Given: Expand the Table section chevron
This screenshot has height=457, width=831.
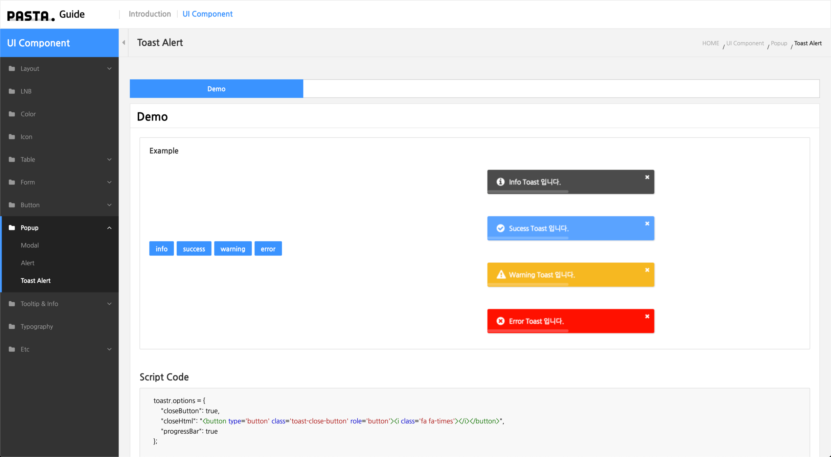Looking at the screenshot, I should click(x=109, y=159).
